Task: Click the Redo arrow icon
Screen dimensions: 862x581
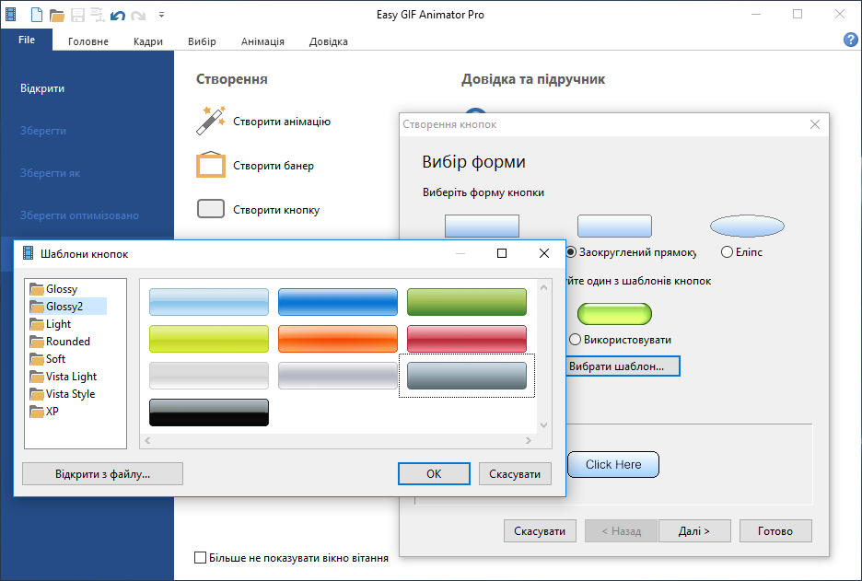Action: click(x=138, y=16)
